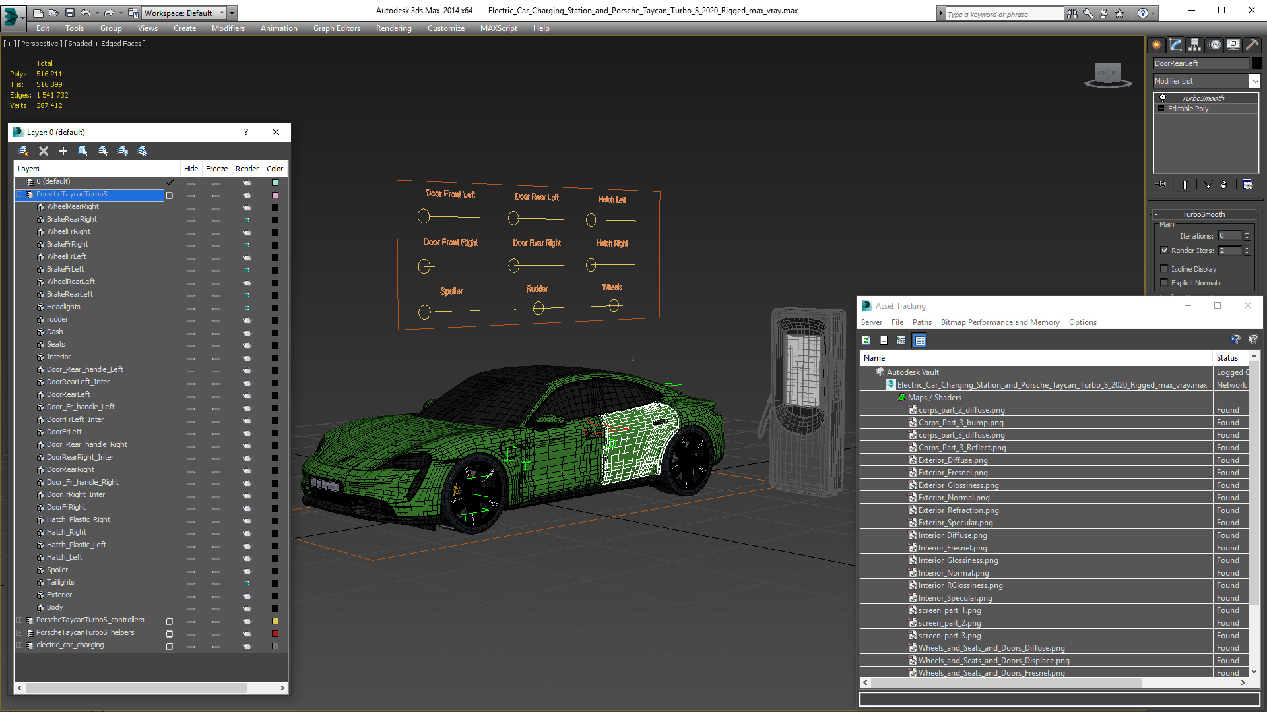Open the Create command panel tab
Screen dimensions: 1267x712
1157,45
